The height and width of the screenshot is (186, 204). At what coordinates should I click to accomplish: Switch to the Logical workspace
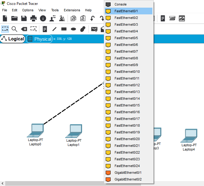pos(13,39)
